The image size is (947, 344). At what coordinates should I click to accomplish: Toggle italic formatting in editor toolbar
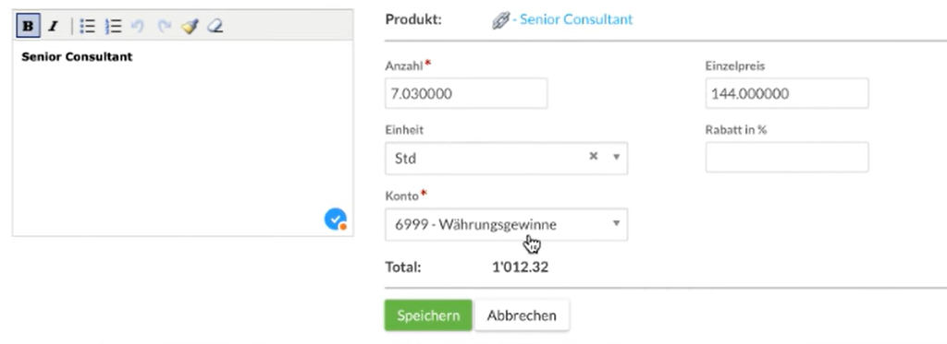tap(53, 27)
